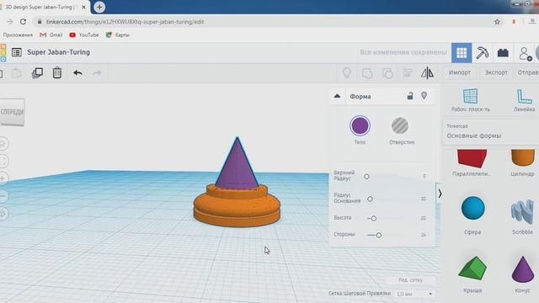
Task: Click the invite collaborator person icon
Action: [525, 54]
